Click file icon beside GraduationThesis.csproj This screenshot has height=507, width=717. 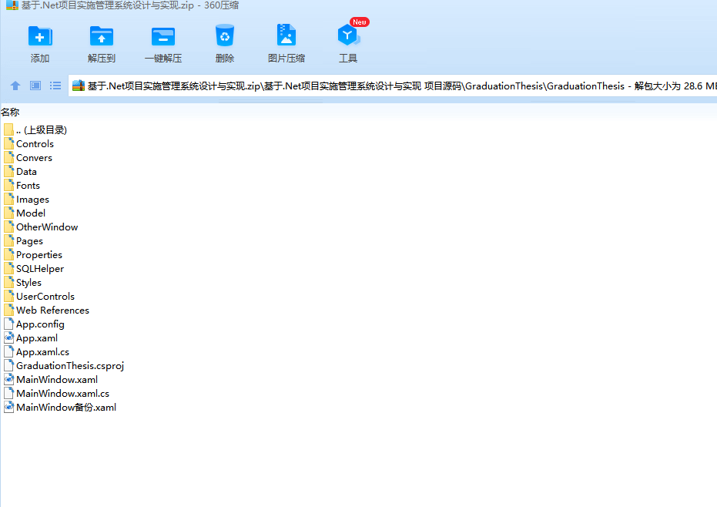[8, 365]
